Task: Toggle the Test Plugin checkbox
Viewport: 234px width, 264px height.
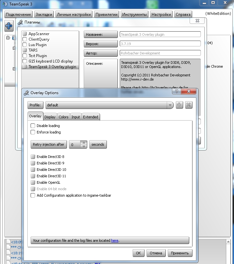Action: (25, 55)
